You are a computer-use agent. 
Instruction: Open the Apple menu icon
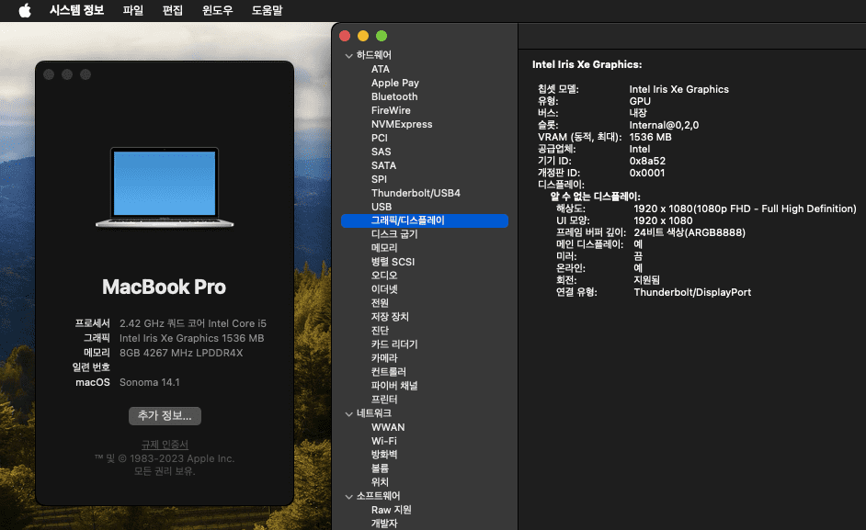pos(25,10)
